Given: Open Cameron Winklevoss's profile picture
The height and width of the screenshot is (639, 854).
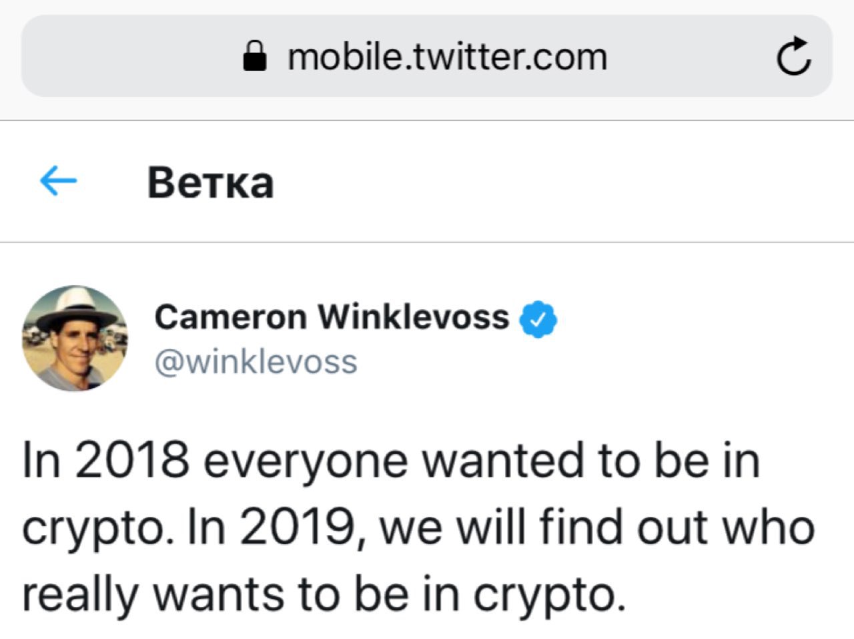Looking at the screenshot, I should (74, 339).
